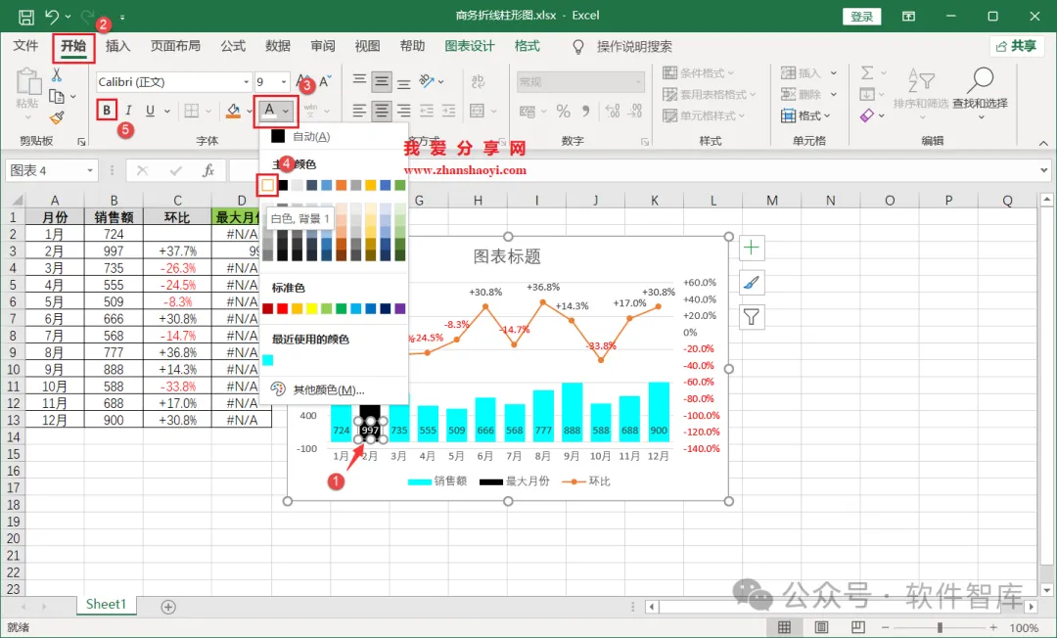Viewport: 1057px width, 638px height.
Task: Switch to the Chart Design tab
Action: click(x=470, y=46)
